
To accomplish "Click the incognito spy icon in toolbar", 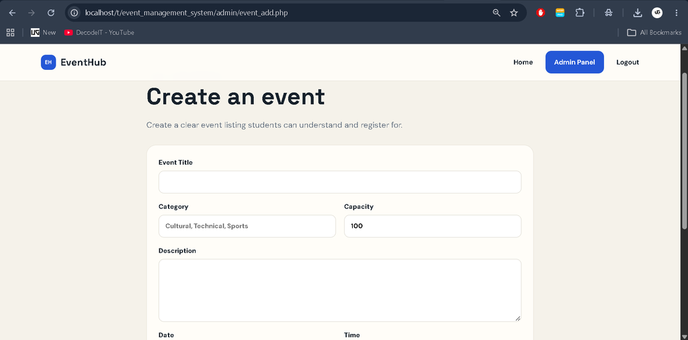I will tap(608, 13).
